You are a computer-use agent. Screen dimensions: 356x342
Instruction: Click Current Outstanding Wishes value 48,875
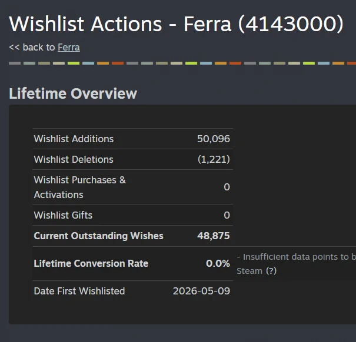214,236
